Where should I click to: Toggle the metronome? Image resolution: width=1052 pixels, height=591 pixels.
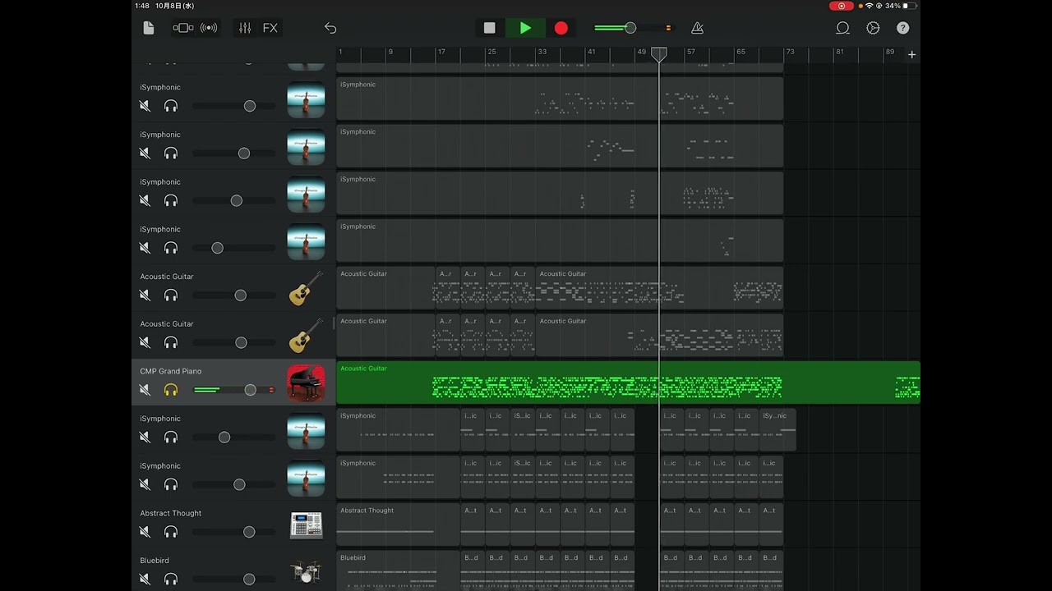click(697, 28)
